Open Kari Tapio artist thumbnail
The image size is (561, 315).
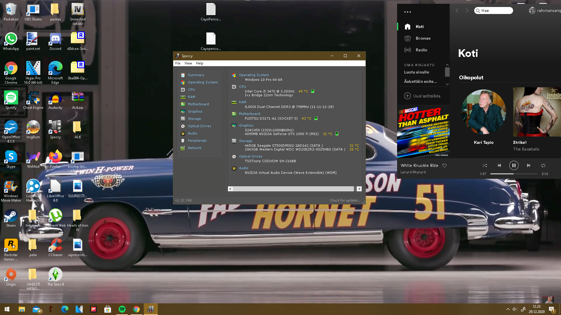tap(484, 112)
